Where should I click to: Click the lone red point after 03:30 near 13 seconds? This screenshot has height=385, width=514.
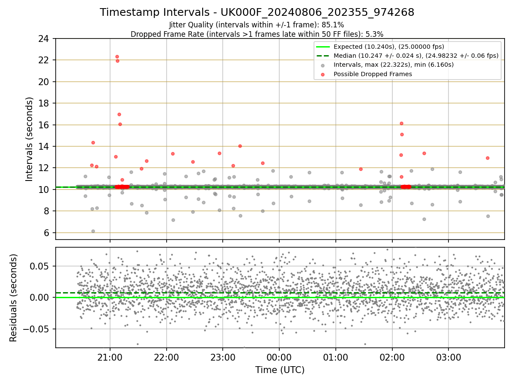(487, 158)
